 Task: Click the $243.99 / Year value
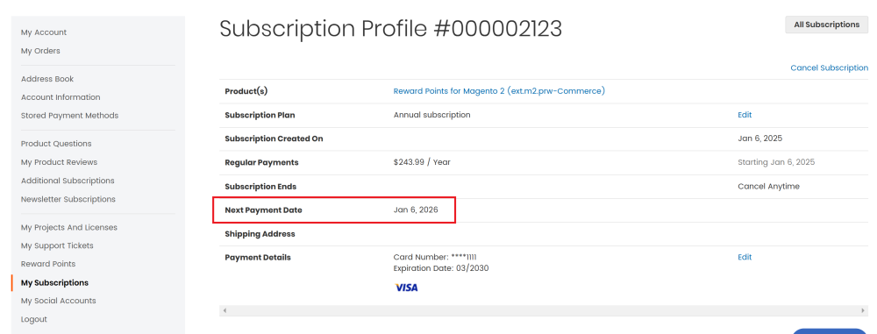[x=422, y=162]
